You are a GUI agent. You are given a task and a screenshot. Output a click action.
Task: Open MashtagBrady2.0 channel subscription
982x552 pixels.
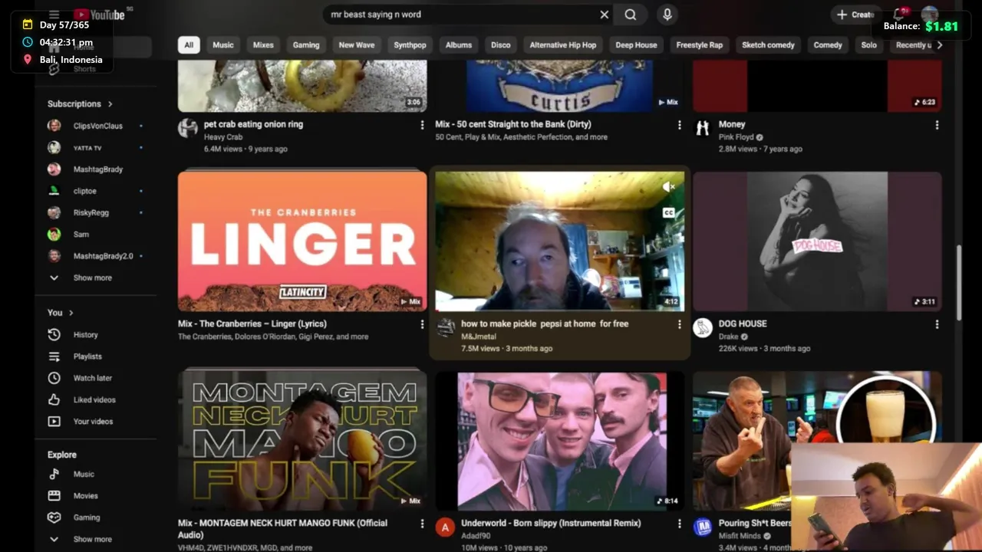pos(96,256)
